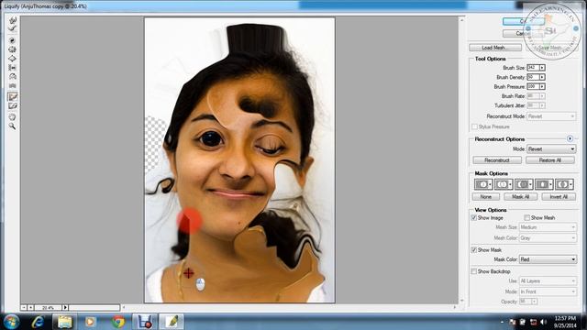Click the None mask button

click(486, 197)
